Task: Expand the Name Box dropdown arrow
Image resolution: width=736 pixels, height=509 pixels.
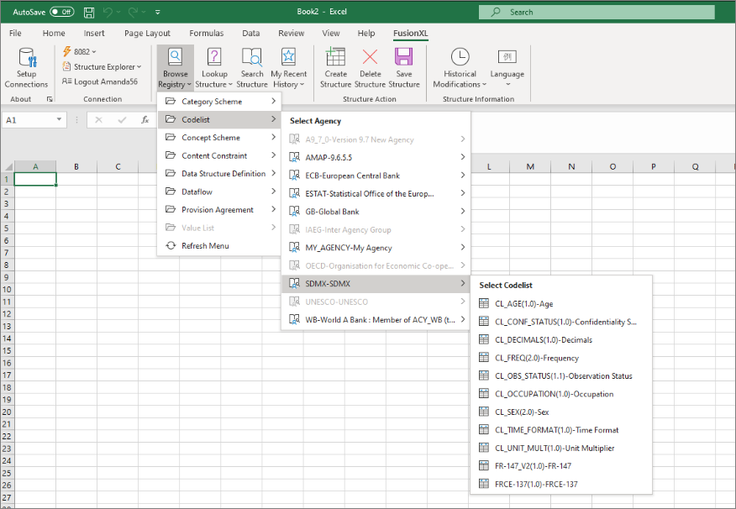Action: point(60,120)
